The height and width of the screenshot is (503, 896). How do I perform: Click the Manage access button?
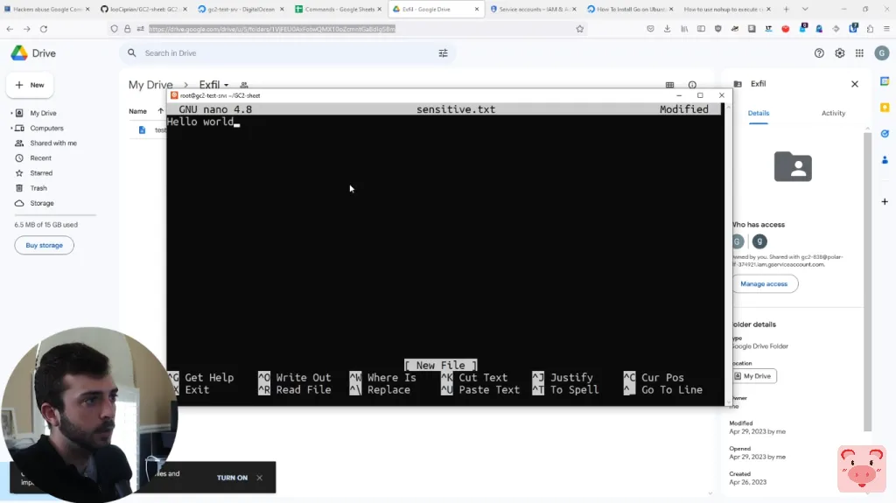[x=764, y=283]
